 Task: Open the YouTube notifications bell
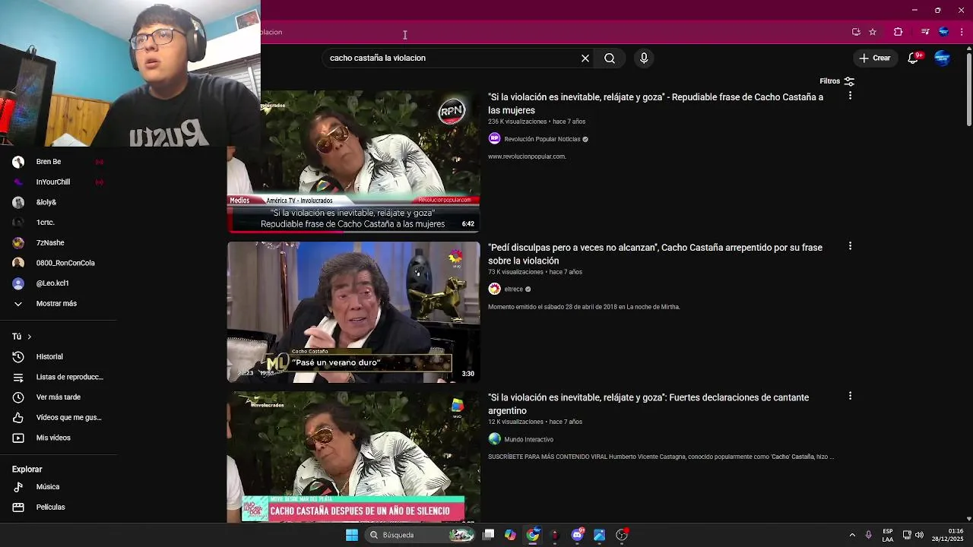(914, 58)
